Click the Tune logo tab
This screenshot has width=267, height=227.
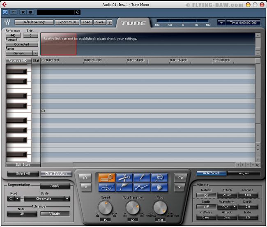point(133,23)
